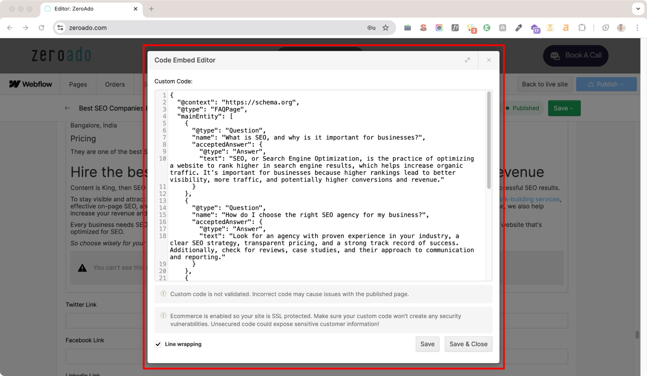
Task: Enable Line wrapping in the code editor
Action: [158, 344]
